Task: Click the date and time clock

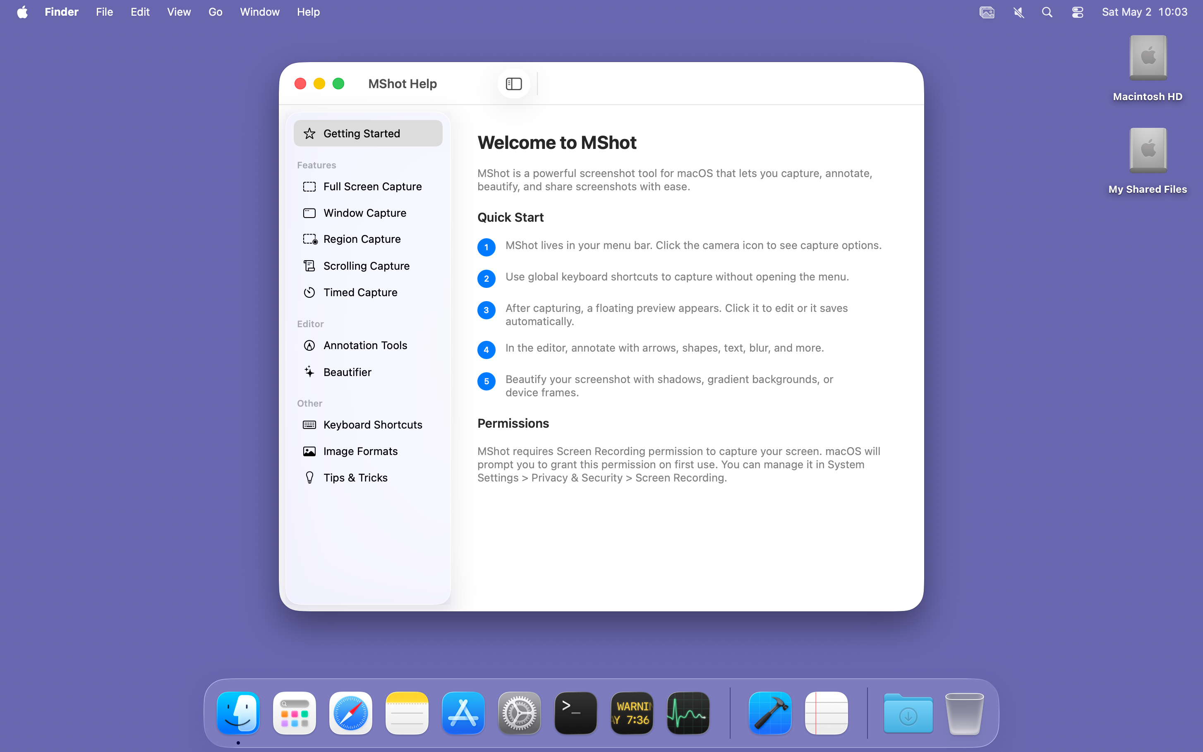Action: (x=1144, y=12)
